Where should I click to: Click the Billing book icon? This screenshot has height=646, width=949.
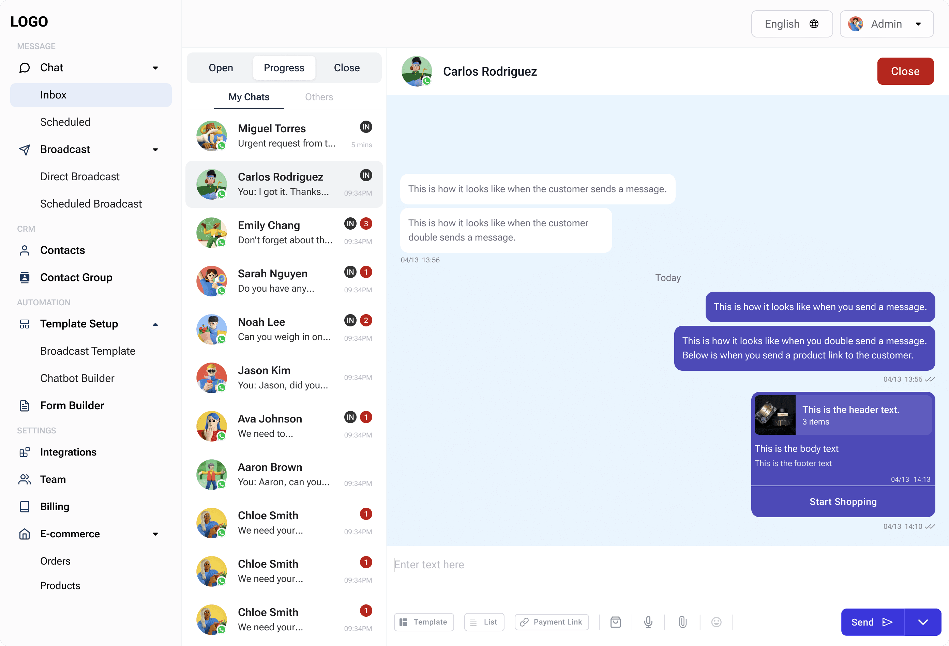click(25, 507)
